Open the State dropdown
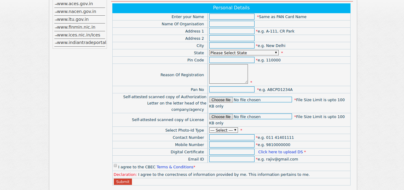404x190 pixels. [x=244, y=53]
